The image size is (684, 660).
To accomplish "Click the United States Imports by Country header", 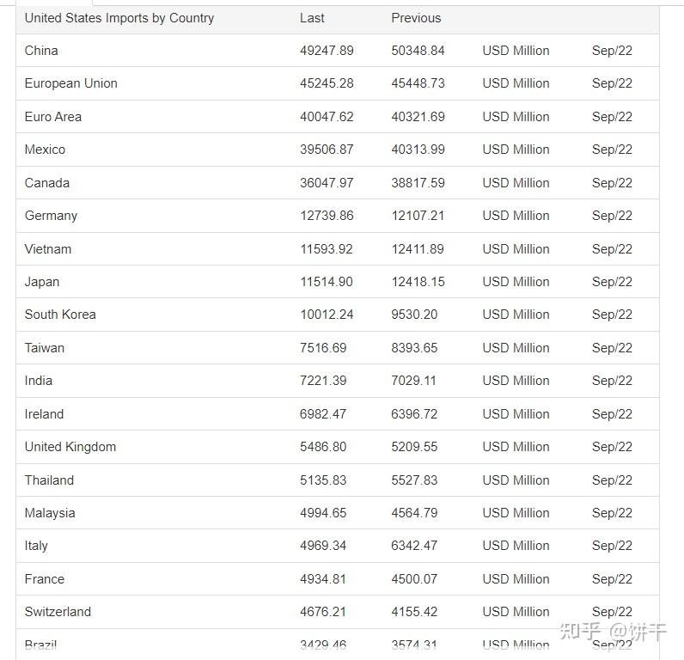I will click(x=119, y=18).
